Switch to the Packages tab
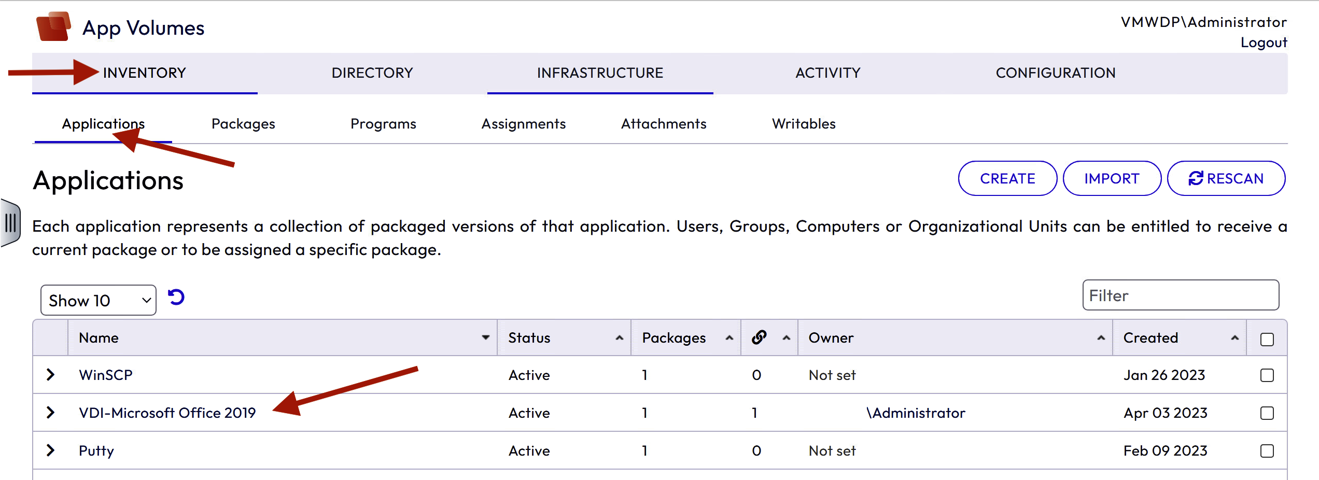 243,124
